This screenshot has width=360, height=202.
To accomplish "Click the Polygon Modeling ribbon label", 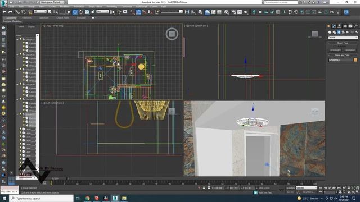I will [12, 21].
